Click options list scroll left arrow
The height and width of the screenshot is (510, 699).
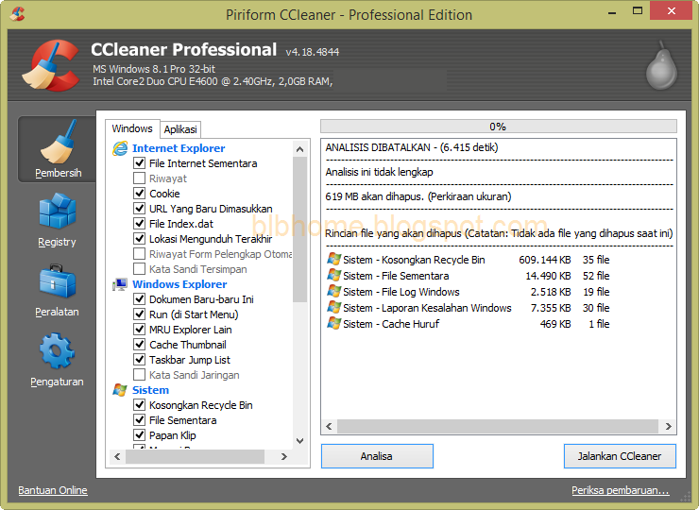pyautogui.click(x=117, y=456)
